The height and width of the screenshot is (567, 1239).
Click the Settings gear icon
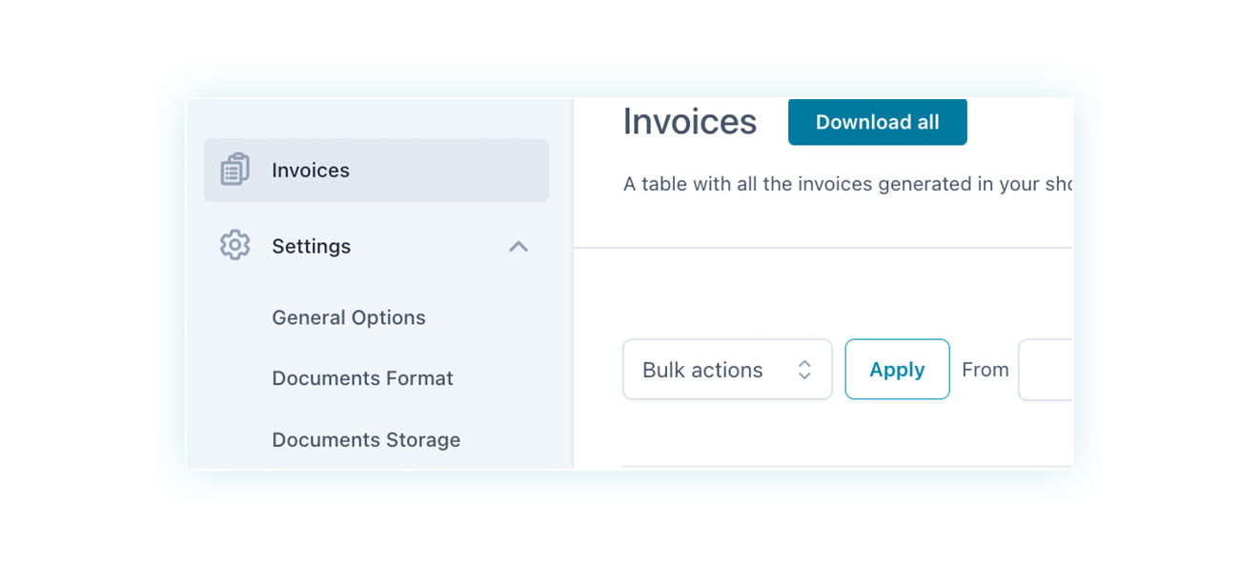234,246
